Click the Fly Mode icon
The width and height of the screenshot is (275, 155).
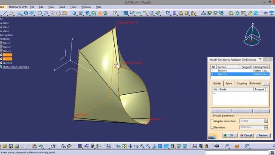pos(119,146)
